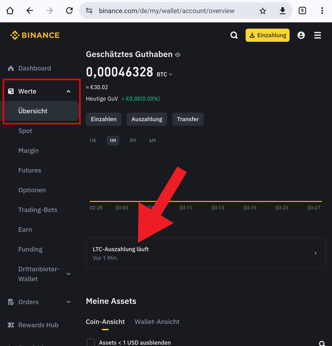Click the yellow Einzahlung button
This screenshot has height=346, width=332.
(x=267, y=35)
